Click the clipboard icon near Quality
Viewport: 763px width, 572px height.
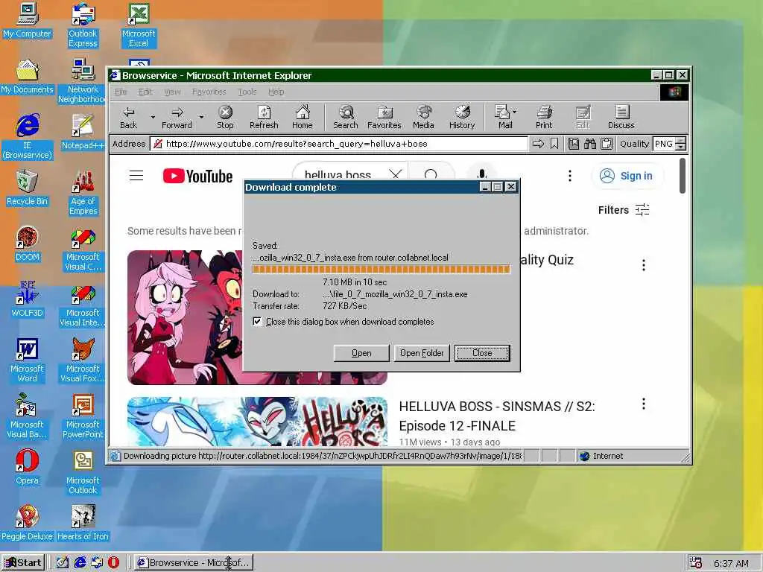tap(607, 144)
